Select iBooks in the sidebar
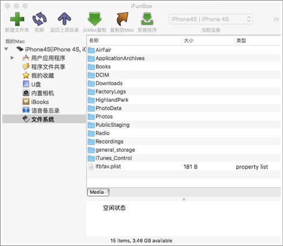The image size is (283, 246). [40, 102]
